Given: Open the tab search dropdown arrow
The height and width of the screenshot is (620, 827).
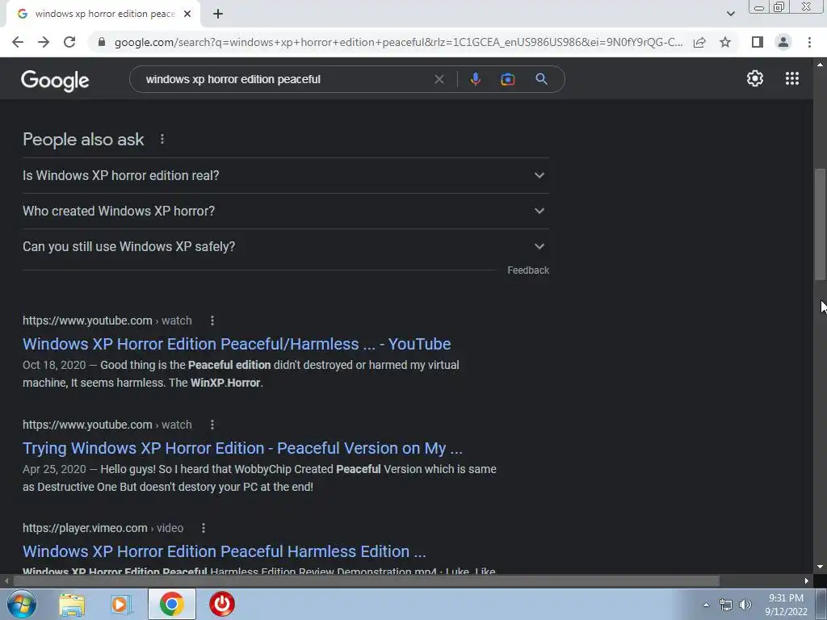Looking at the screenshot, I should point(730,14).
